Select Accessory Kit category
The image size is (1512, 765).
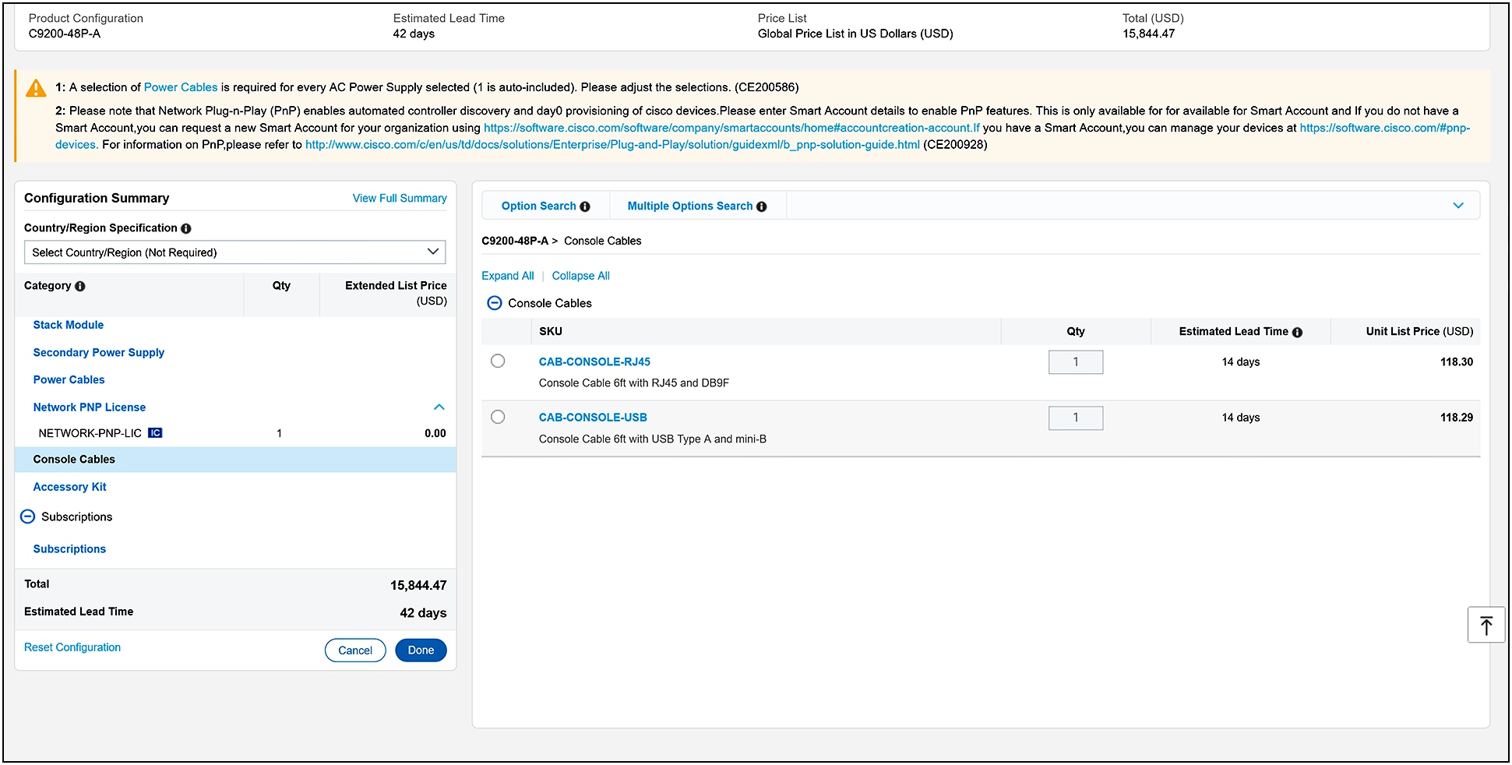pyautogui.click(x=69, y=487)
